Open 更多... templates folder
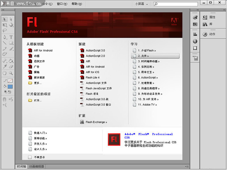 pyautogui.click(x=35, y=83)
